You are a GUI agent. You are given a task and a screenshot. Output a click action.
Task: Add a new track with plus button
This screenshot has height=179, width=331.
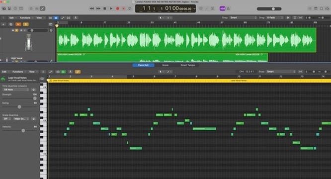[3, 24]
